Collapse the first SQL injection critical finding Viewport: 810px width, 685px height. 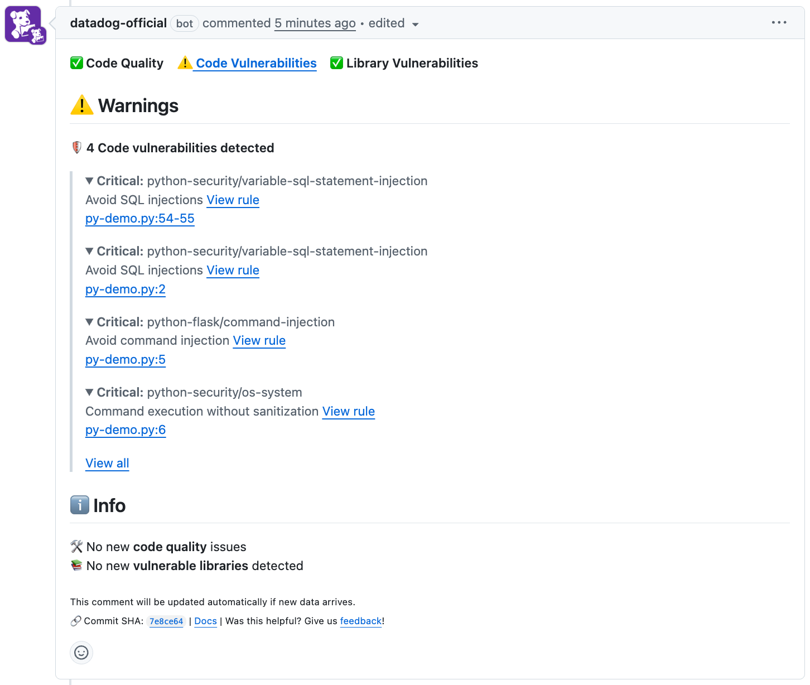pyautogui.click(x=89, y=181)
